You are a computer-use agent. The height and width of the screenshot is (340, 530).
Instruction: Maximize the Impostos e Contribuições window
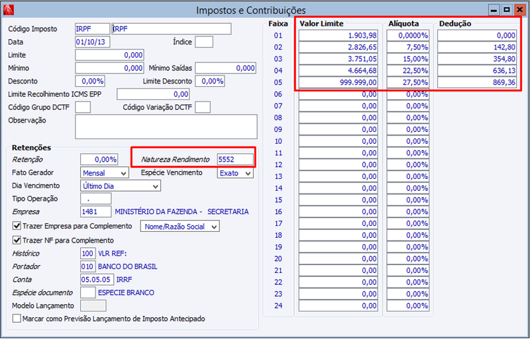pos(507,10)
